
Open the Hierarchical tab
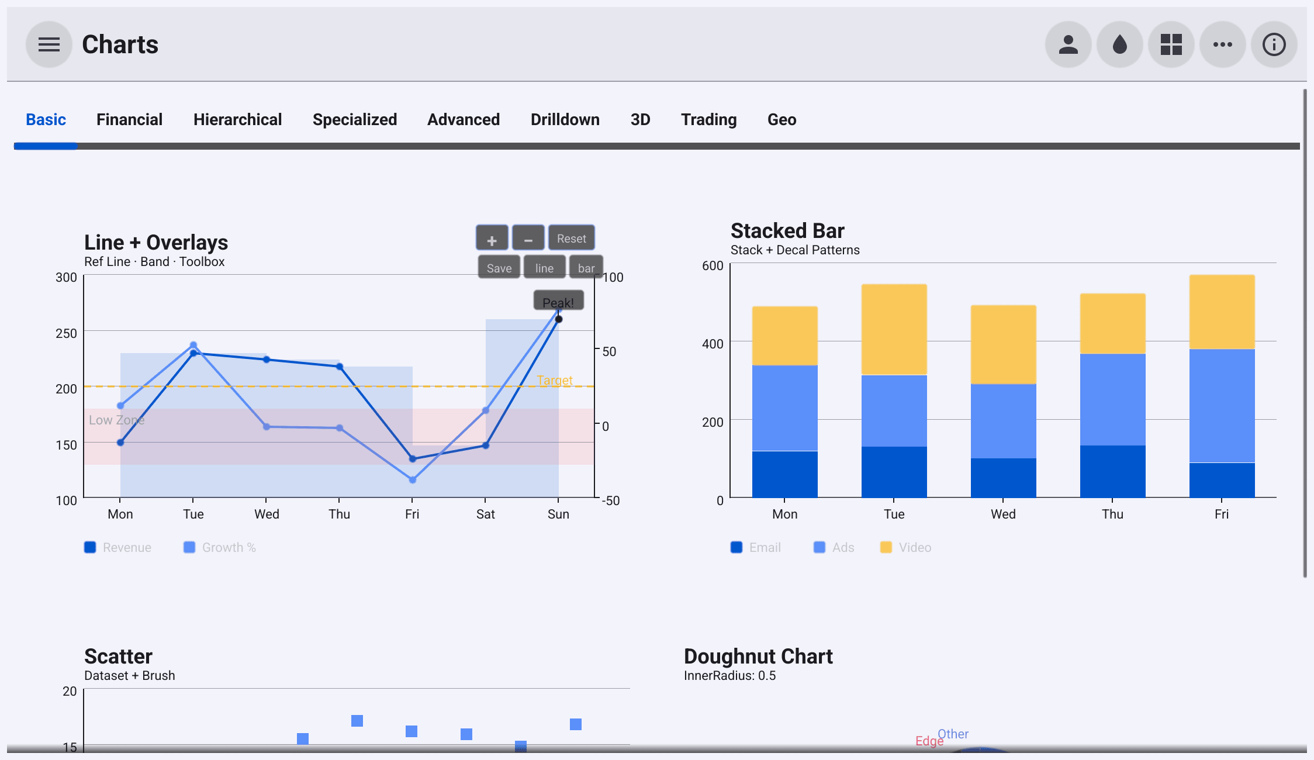237,119
